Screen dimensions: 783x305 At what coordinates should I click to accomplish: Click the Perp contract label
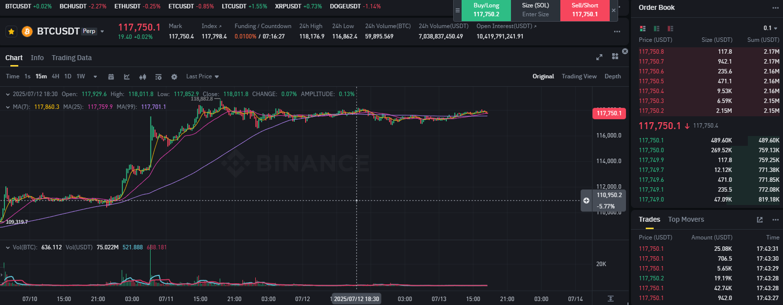[89, 31]
